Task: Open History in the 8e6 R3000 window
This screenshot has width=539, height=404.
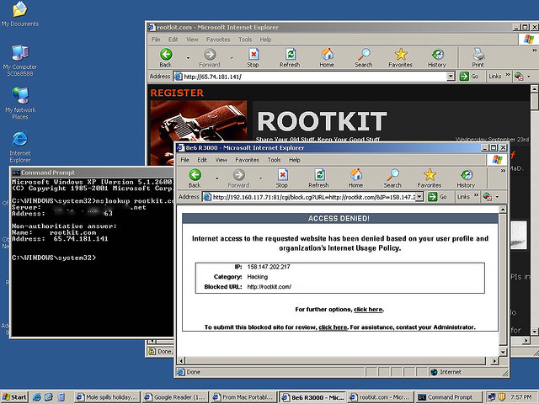Action: pos(466,178)
